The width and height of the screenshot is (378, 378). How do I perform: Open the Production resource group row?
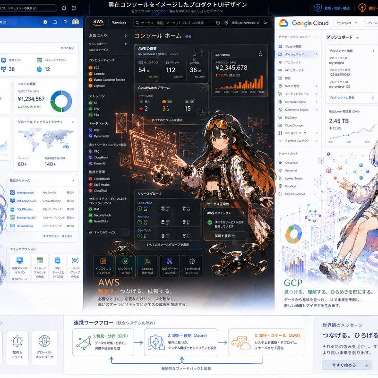pos(168,206)
